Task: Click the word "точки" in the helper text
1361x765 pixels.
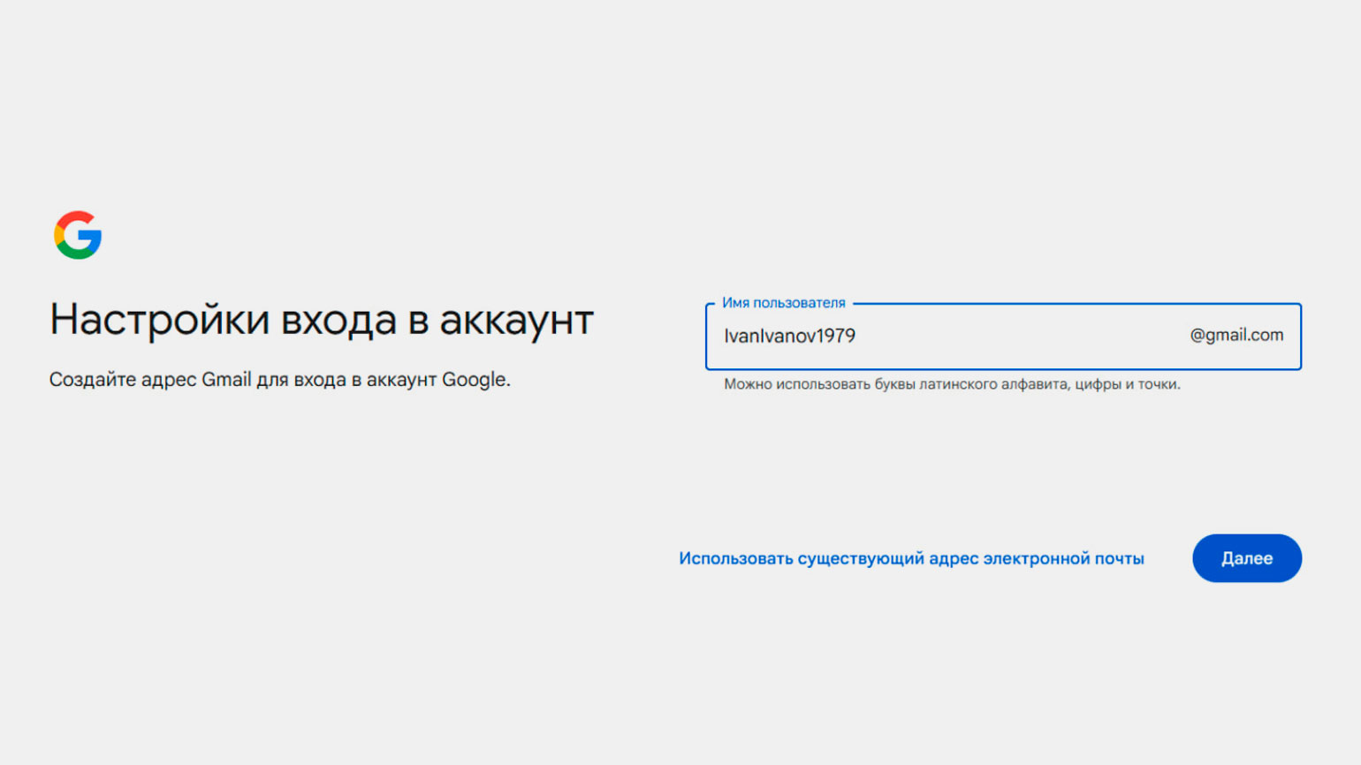Action: pos(1158,384)
